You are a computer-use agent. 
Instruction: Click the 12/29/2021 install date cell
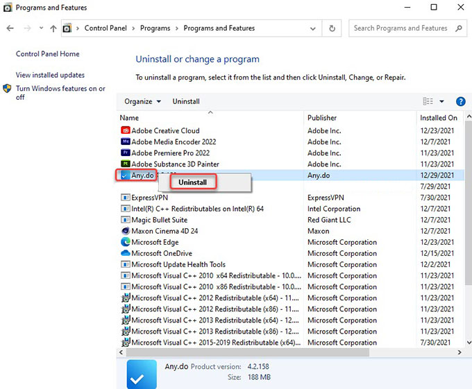tap(437, 175)
